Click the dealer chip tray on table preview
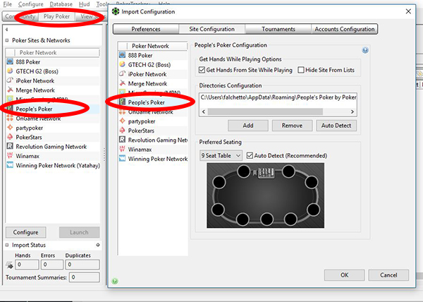Image resolution: width=423 pixels, height=302 pixels. tap(265, 173)
